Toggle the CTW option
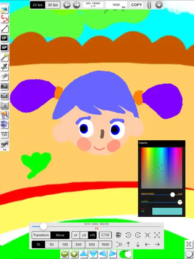194x259 pixels. (x=105, y=235)
